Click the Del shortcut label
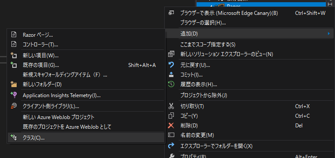 [299, 126]
